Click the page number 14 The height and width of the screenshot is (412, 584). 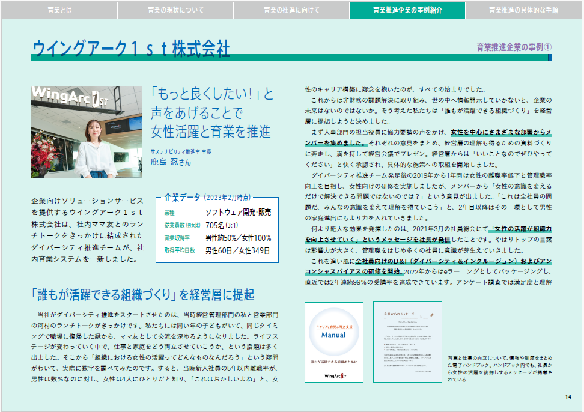(570, 396)
